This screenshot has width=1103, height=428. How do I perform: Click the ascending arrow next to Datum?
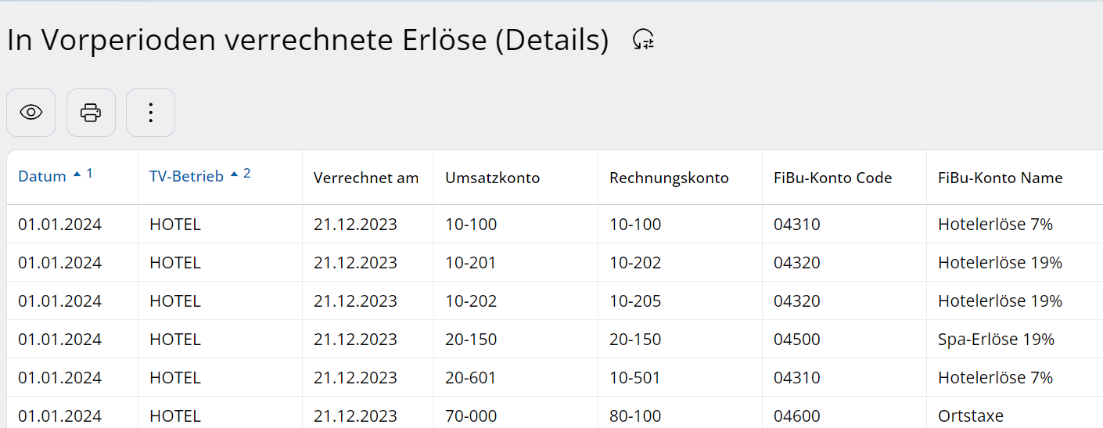pyautogui.click(x=77, y=175)
